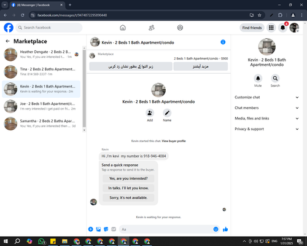307x246 pixels.
Task: Click the Find friends button
Action: [252, 28]
